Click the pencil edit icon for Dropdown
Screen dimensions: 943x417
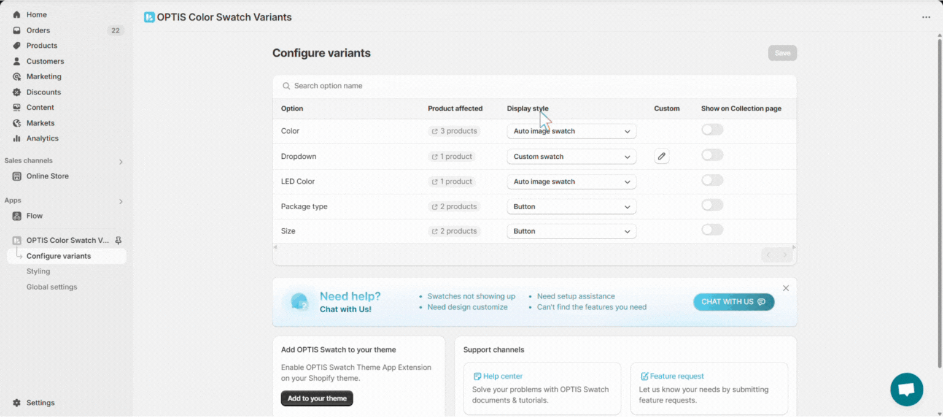[x=661, y=156]
